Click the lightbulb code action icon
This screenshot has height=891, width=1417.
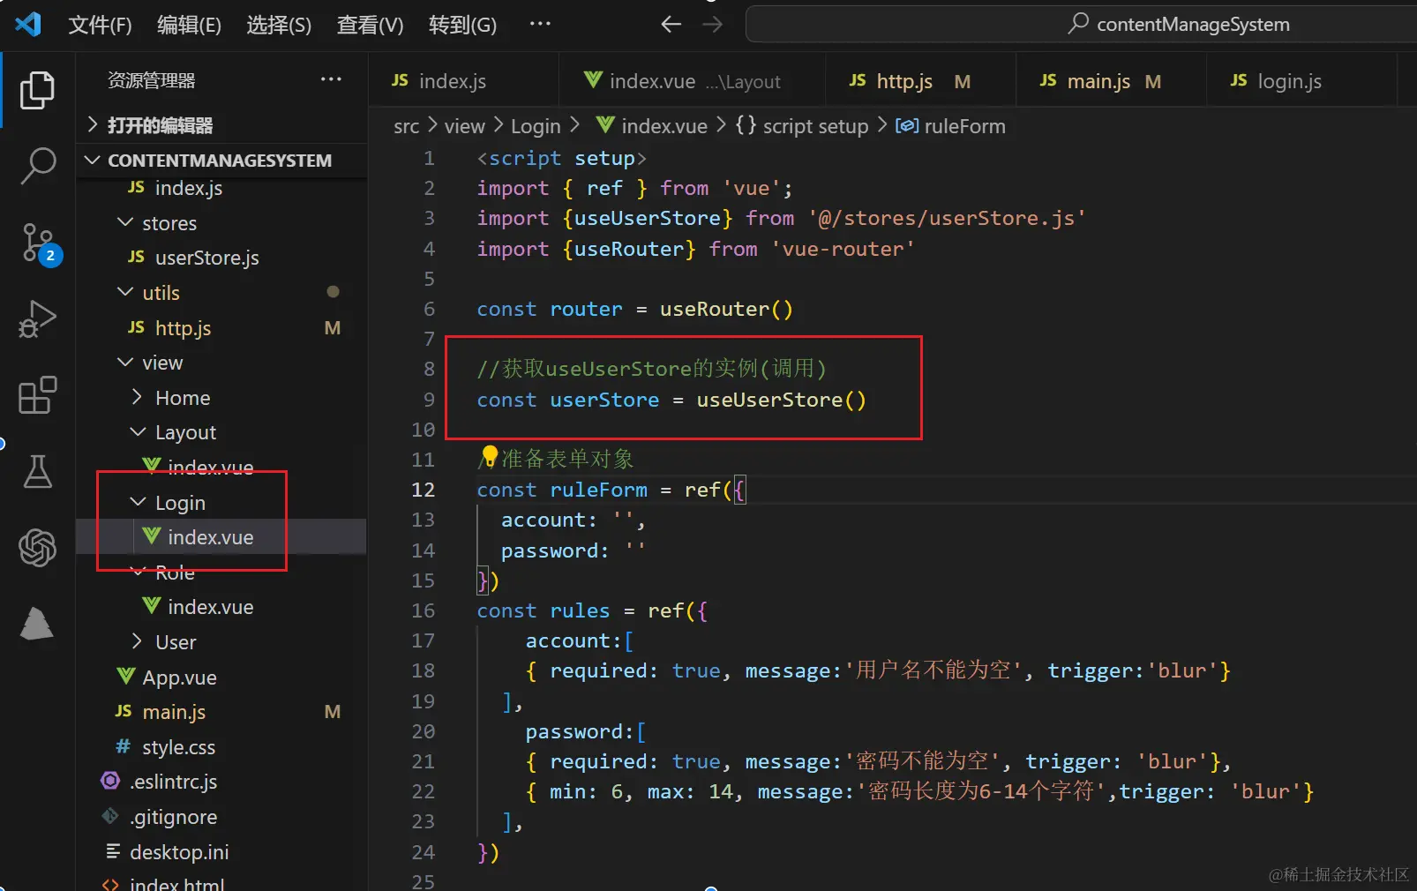[x=490, y=456]
